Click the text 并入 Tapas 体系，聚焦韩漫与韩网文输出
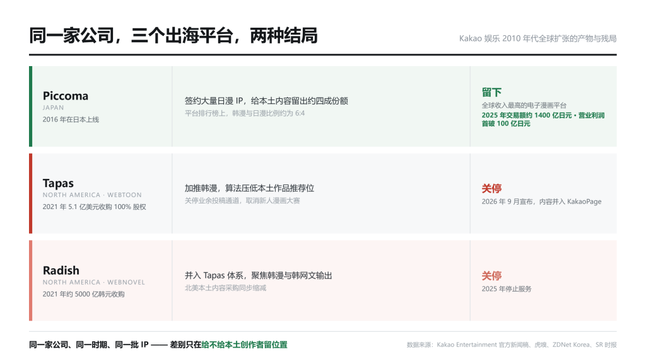Viewport: 646px width, 364px height. coord(258,276)
